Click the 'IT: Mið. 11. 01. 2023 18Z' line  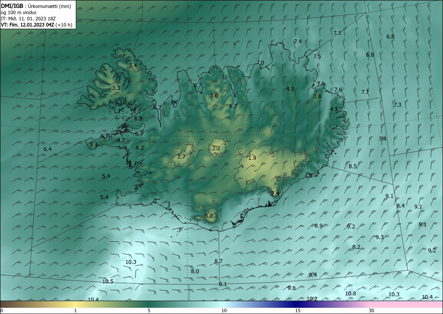point(28,18)
